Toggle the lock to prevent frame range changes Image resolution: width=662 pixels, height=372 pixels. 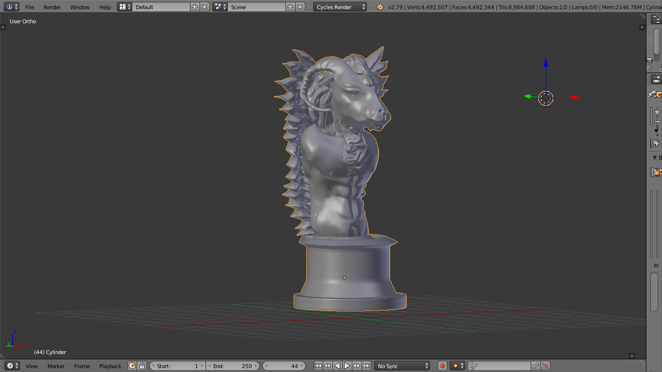[142, 366]
